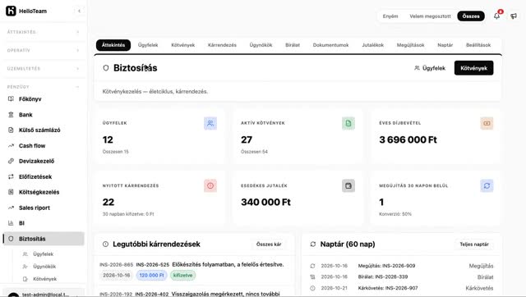
Task: Open Külső számlázó document icon
Action: pos(11,130)
